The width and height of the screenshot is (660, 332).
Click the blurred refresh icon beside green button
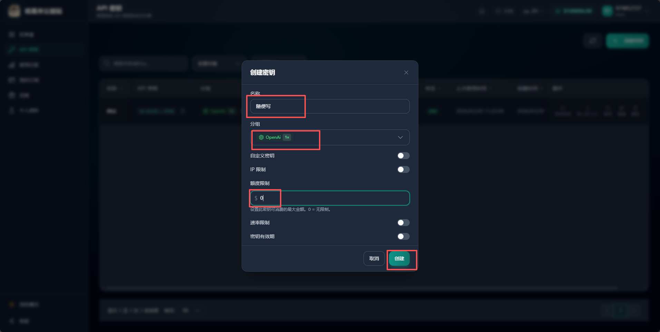coord(593,41)
